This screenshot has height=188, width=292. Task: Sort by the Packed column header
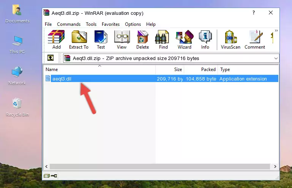[201, 70]
